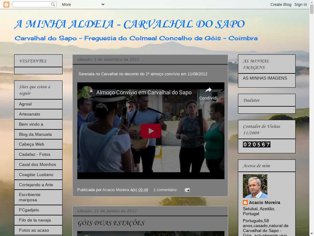Open the 1 comentário link
This screenshot has width=314, height=236.
click(165, 190)
